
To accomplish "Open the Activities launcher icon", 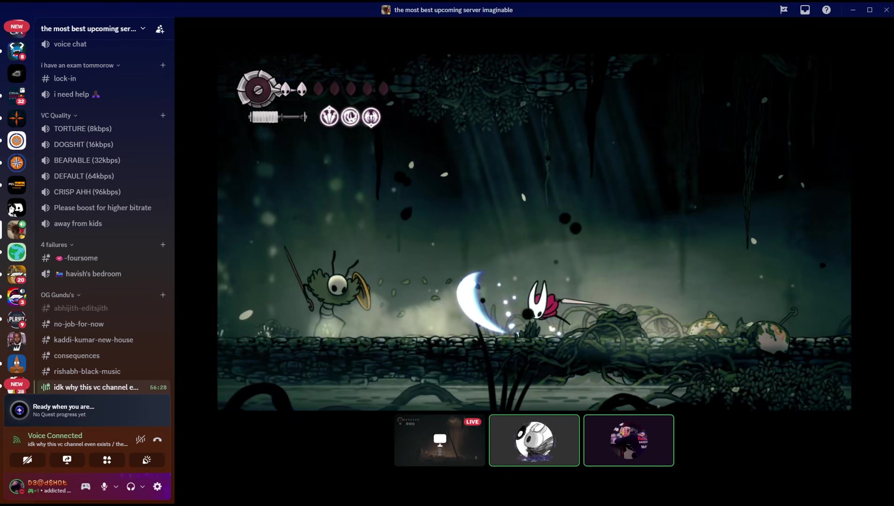I will coord(107,460).
